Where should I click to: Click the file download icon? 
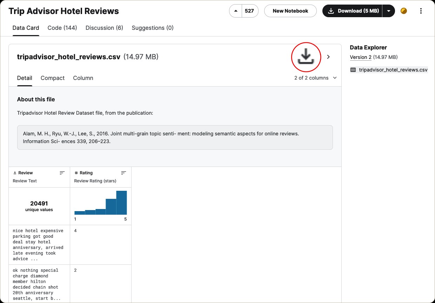point(306,57)
